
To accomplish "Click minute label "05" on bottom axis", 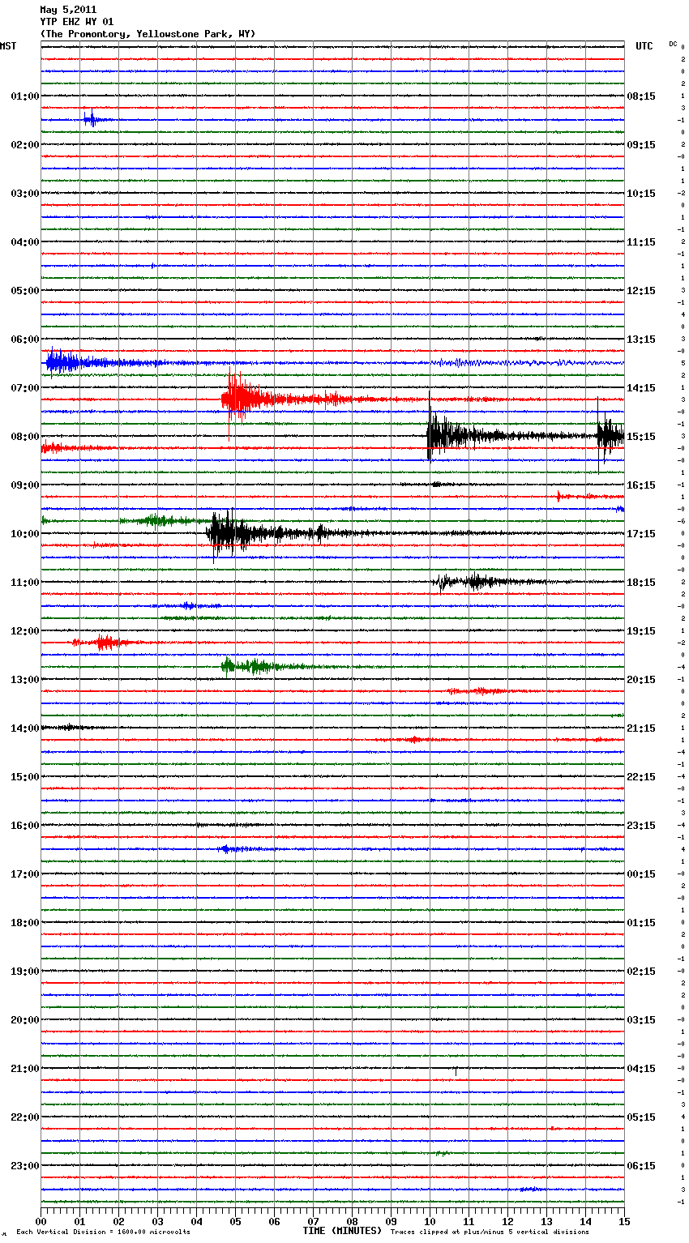I will tap(235, 1221).
